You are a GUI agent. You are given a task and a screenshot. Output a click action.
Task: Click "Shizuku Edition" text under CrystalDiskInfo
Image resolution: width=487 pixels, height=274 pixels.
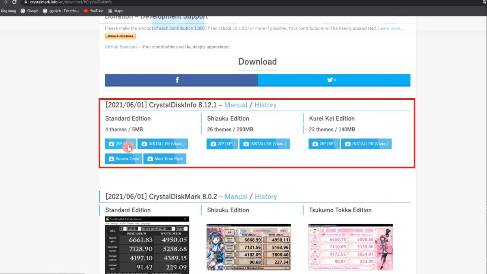(x=228, y=119)
